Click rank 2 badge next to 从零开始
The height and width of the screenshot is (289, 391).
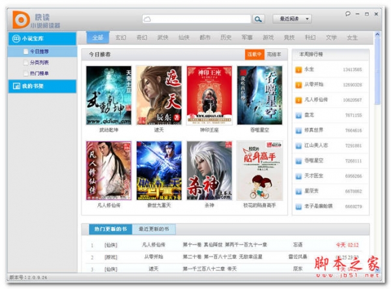pos(298,85)
